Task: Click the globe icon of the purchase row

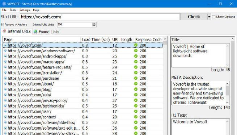Action: click(5, 78)
